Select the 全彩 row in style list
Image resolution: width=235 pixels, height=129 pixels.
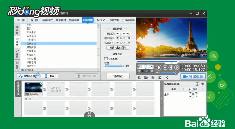185,95
